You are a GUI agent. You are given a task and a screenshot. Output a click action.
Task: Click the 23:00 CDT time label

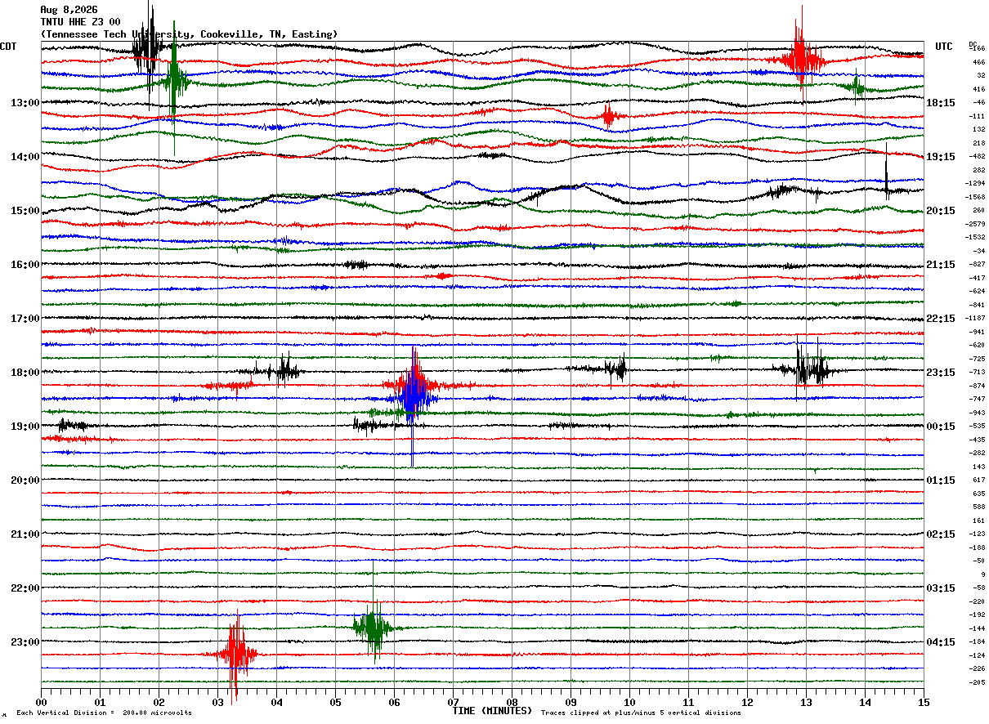click(25, 642)
